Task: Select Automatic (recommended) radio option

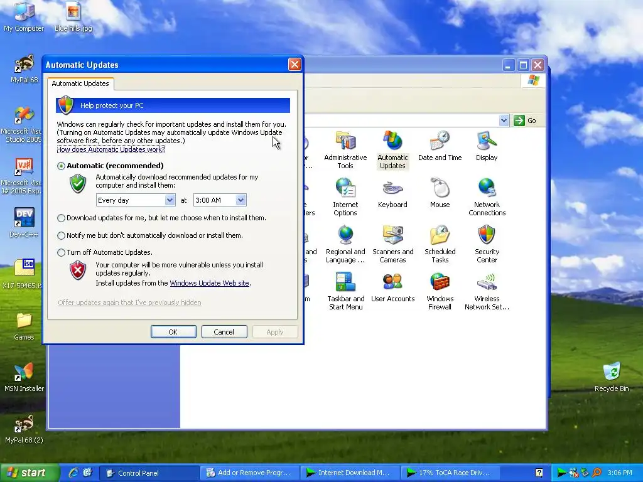Action: pos(61,166)
